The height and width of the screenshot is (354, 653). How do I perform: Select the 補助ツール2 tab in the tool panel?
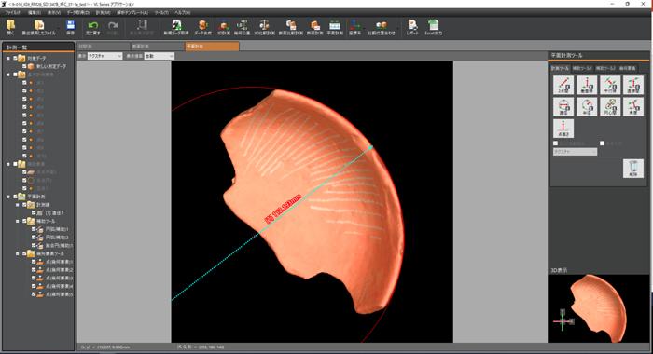click(605, 68)
